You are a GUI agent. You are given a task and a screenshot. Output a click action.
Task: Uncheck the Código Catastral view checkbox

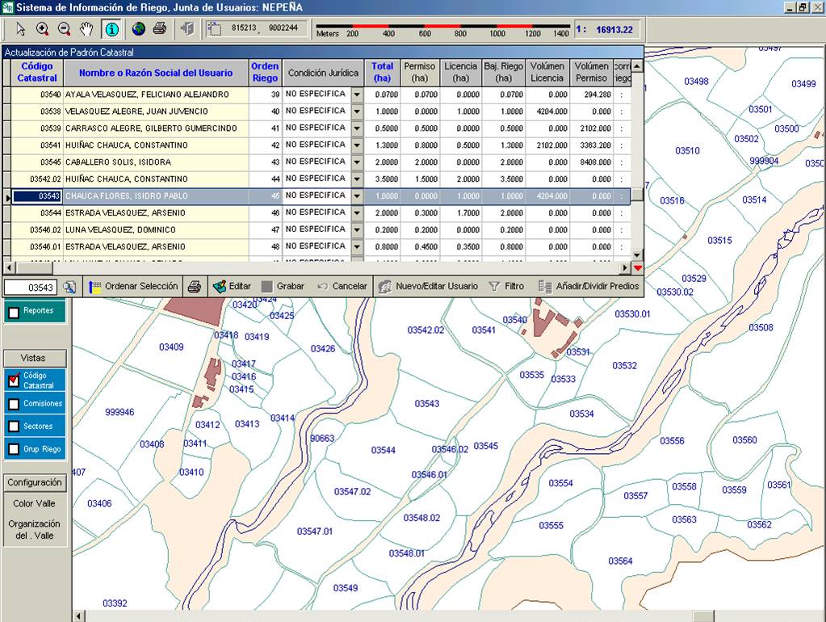[13, 380]
